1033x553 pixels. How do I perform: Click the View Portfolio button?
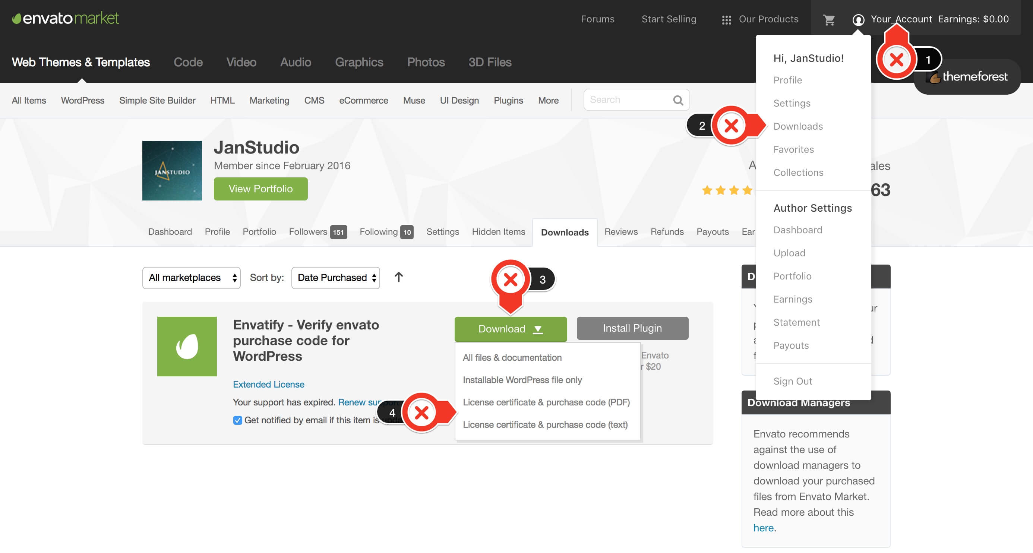click(x=260, y=189)
